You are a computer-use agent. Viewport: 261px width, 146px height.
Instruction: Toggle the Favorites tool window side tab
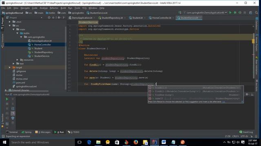(2, 121)
